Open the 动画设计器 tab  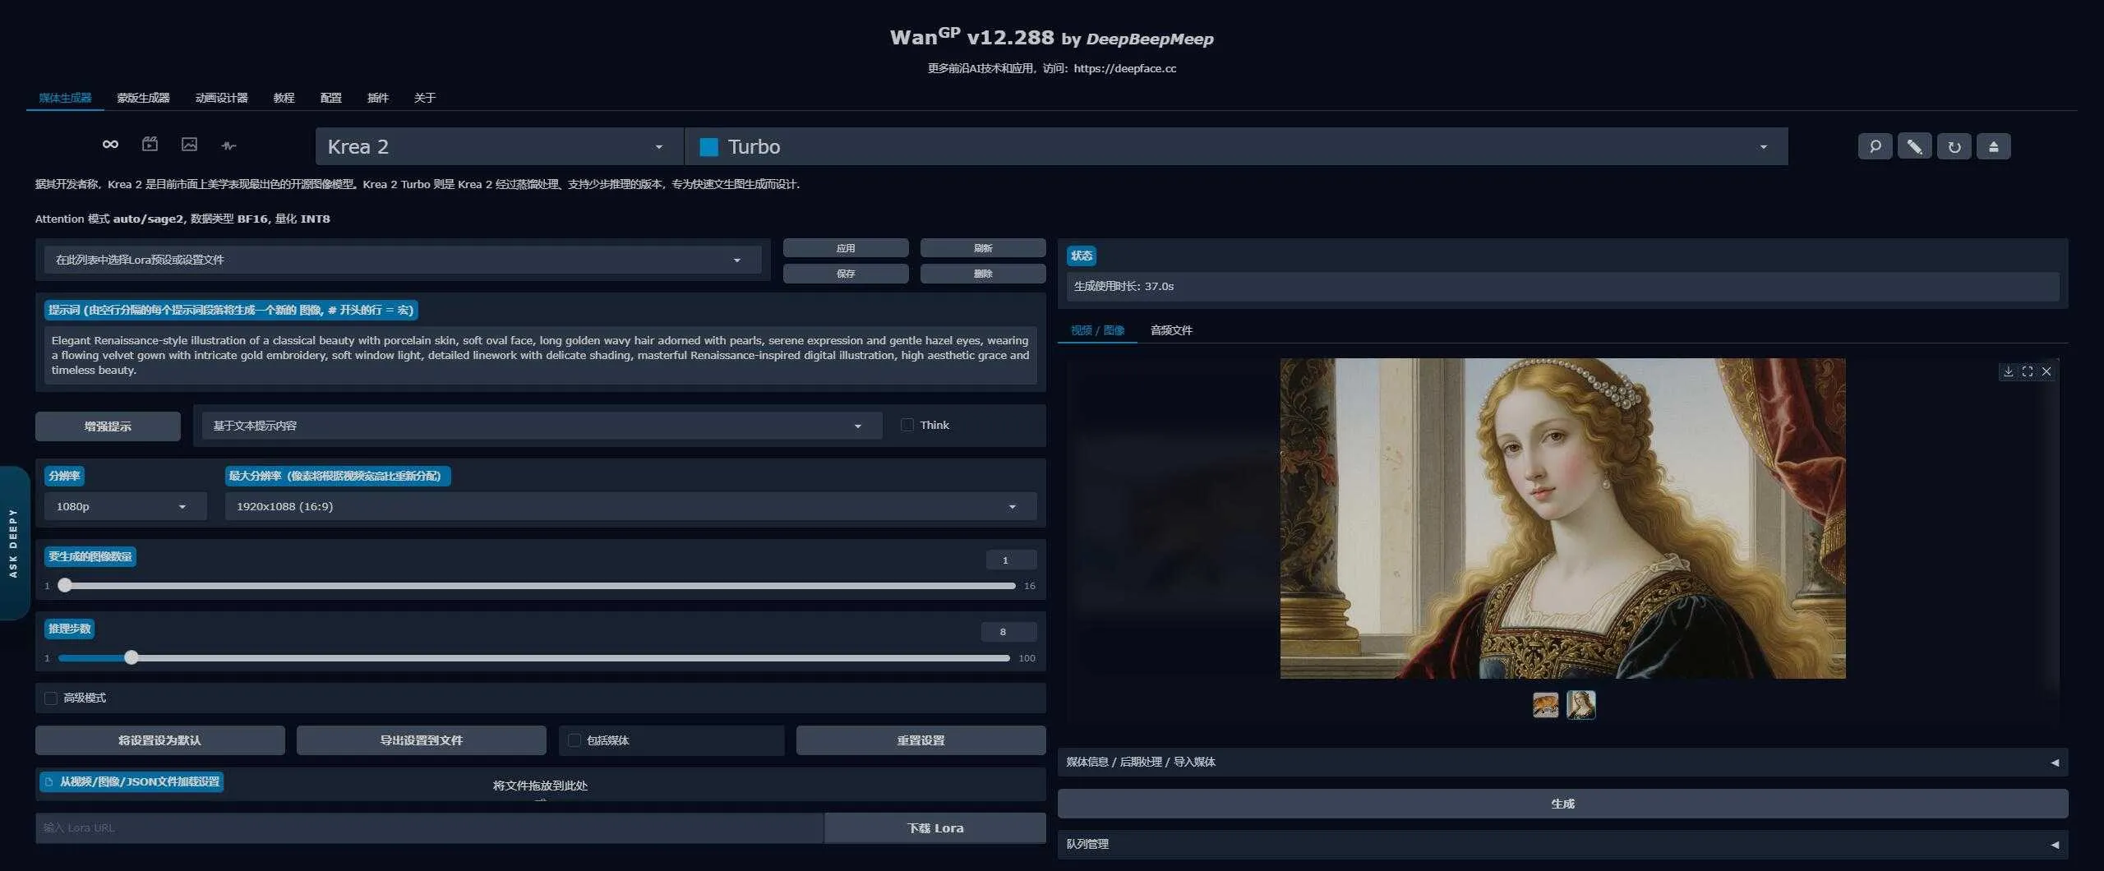221,98
